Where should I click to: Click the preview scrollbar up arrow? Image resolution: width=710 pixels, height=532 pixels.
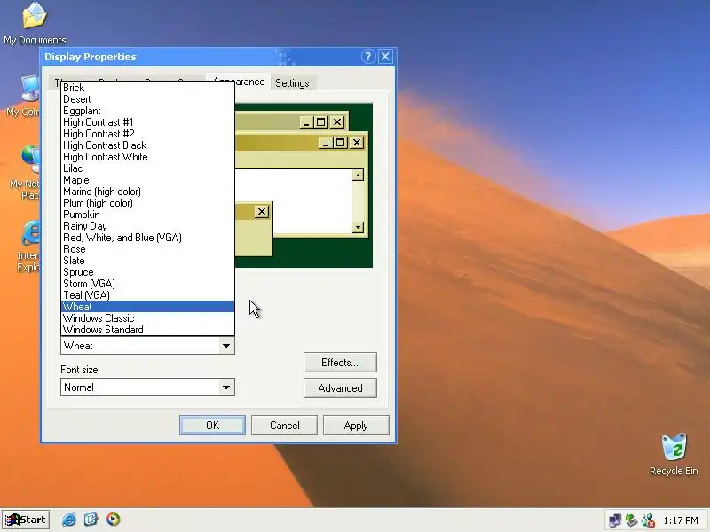tap(359, 175)
